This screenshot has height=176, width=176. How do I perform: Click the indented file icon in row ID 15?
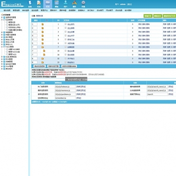tap(44, 51)
